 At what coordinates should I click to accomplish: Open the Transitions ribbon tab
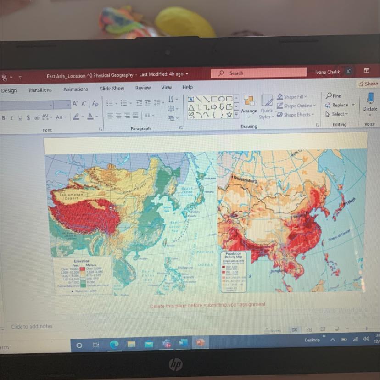point(40,90)
